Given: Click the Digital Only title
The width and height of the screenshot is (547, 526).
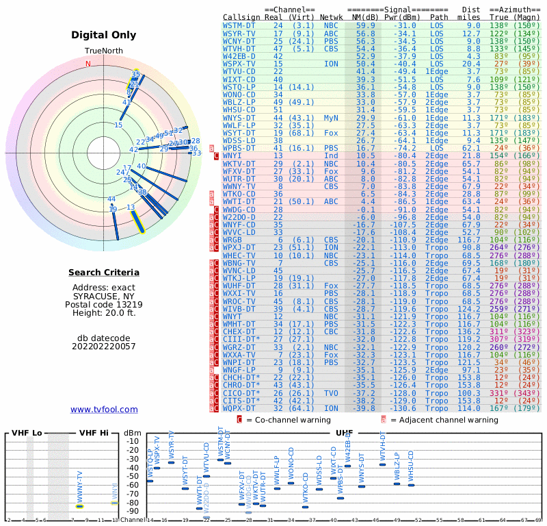Looking at the screenshot, I should click(x=104, y=35).
